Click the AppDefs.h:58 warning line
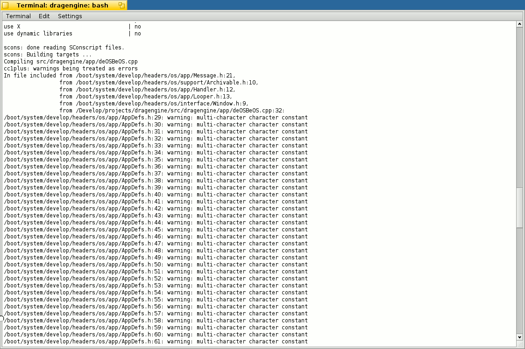The width and height of the screenshot is (525, 349). point(156,321)
